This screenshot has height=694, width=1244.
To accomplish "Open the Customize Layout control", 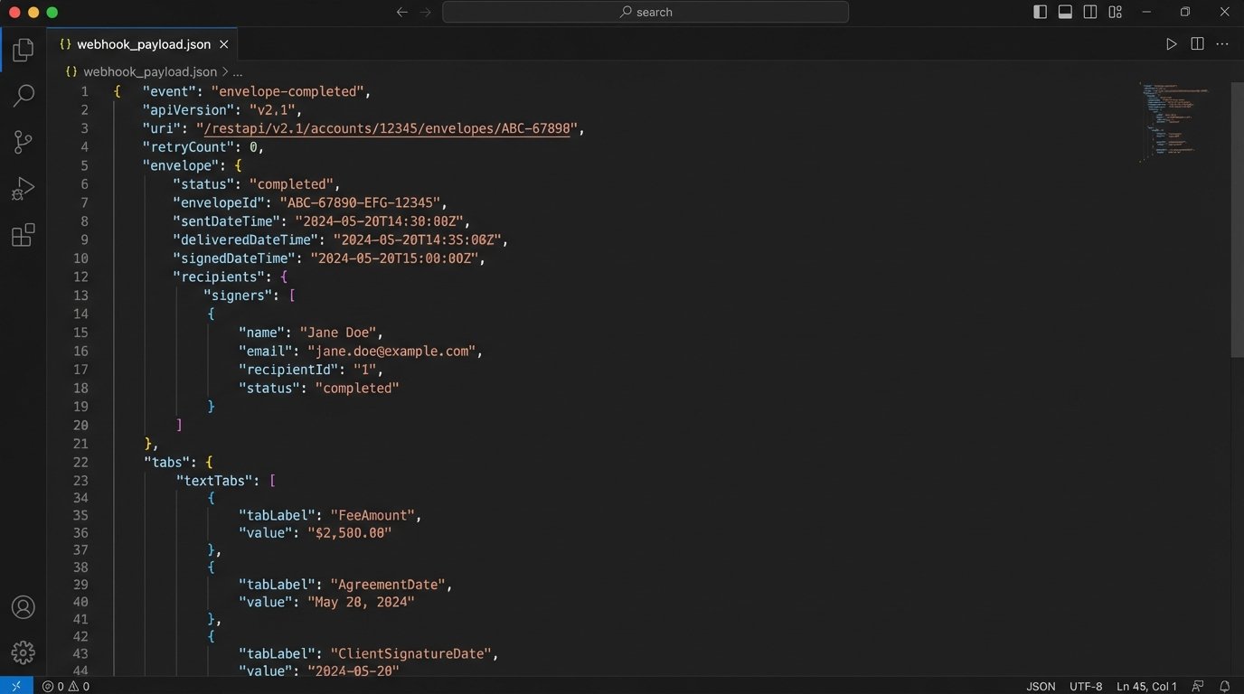I will [1115, 12].
